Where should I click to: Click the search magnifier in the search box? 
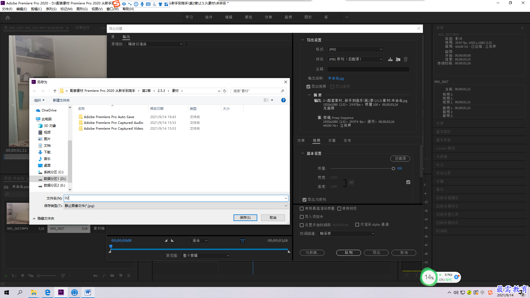coord(282,91)
